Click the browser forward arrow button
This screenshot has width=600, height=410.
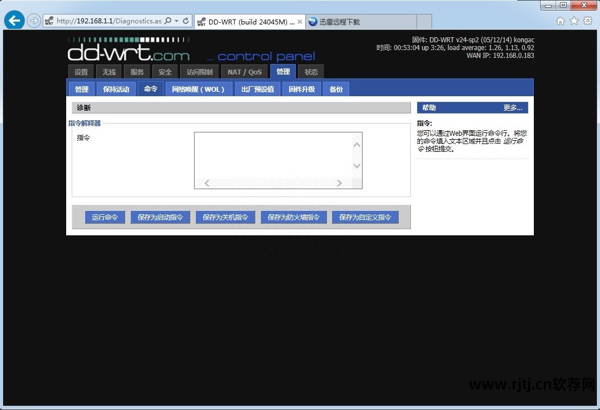(34, 21)
